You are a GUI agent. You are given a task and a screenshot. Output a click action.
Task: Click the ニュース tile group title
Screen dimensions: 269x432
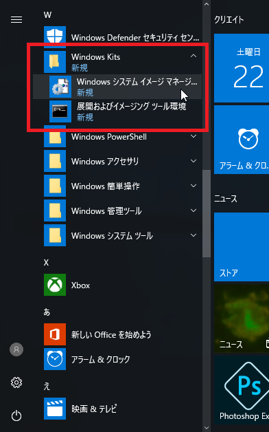(225, 198)
